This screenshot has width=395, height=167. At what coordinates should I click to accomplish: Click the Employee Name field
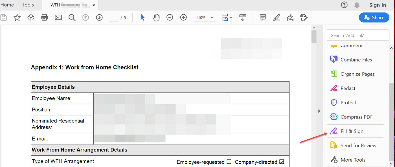click(x=191, y=98)
